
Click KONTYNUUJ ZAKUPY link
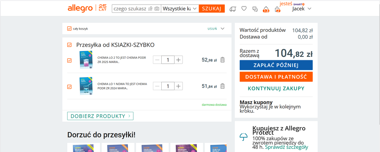276,88
